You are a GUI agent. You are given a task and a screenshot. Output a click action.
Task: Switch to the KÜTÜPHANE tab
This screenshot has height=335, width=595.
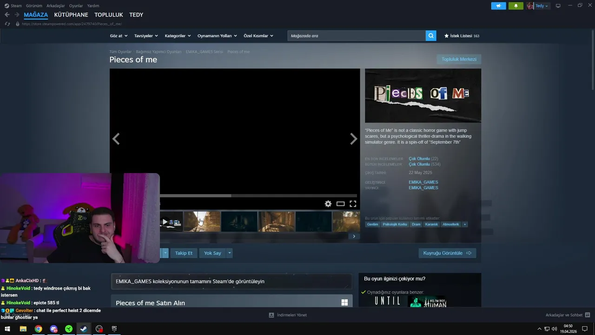[71, 15]
